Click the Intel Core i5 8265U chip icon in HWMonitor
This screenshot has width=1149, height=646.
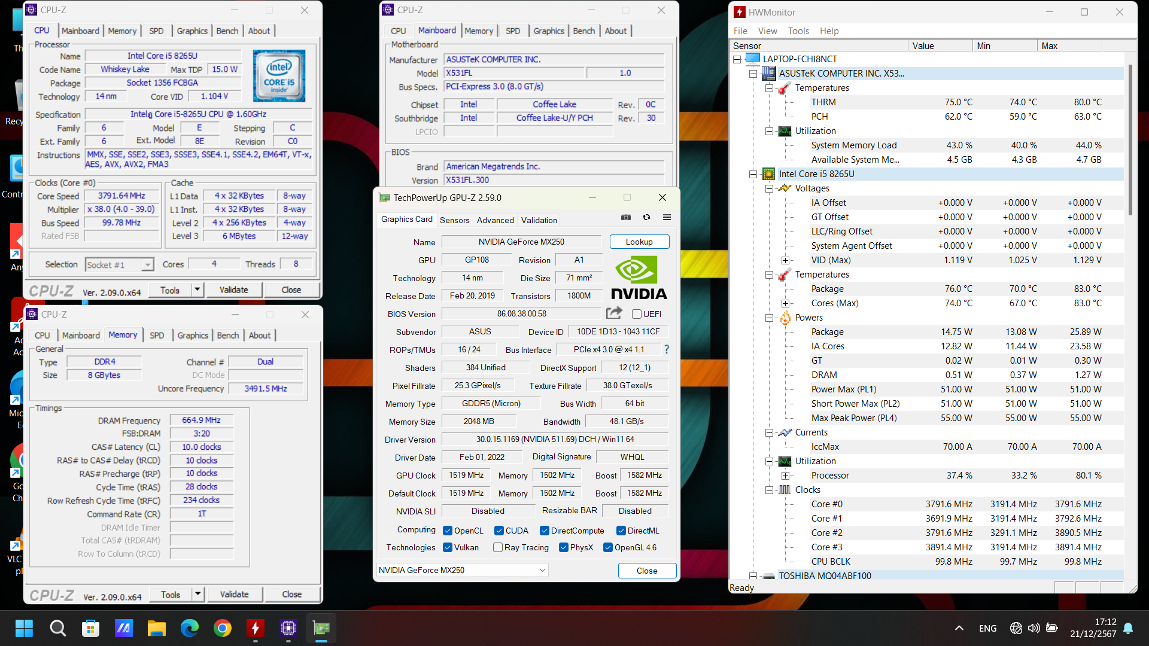(x=769, y=174)
